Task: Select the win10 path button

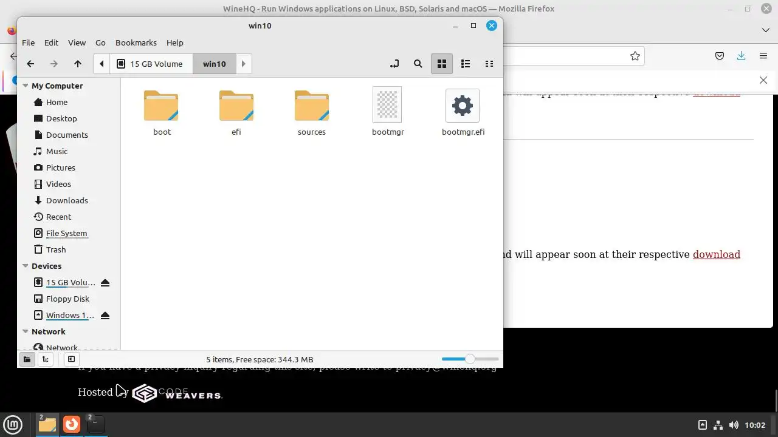Action: [x=214, y=64]
